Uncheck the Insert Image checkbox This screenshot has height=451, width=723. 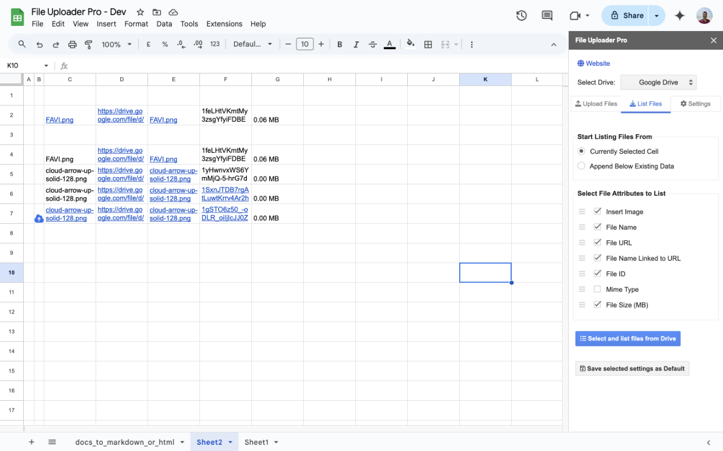tap(597, 211)
